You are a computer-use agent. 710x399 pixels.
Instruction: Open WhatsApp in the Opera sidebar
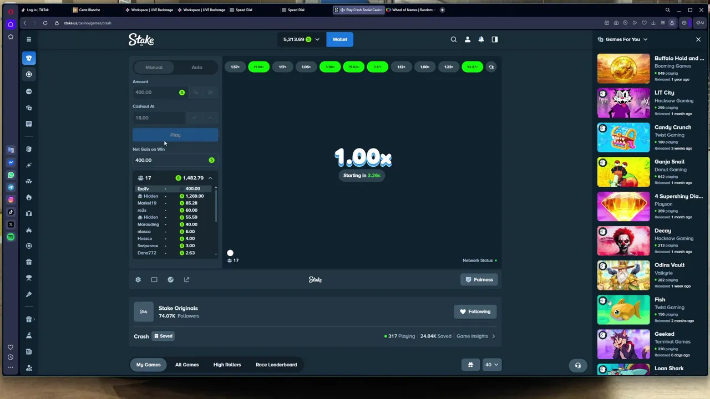coord(11,175)
